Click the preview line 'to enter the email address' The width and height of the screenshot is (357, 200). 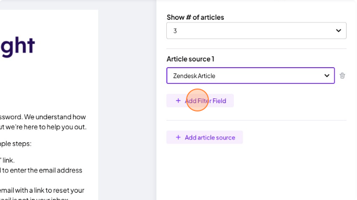tap(42, 170)
